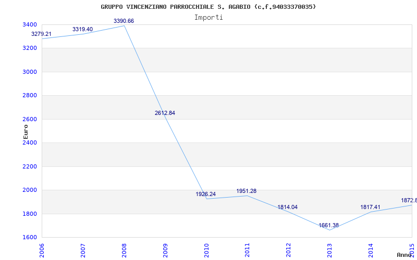417x260 pixels.
Task: Click the 2015 x-axis year label
Action: tap(412, 250)
